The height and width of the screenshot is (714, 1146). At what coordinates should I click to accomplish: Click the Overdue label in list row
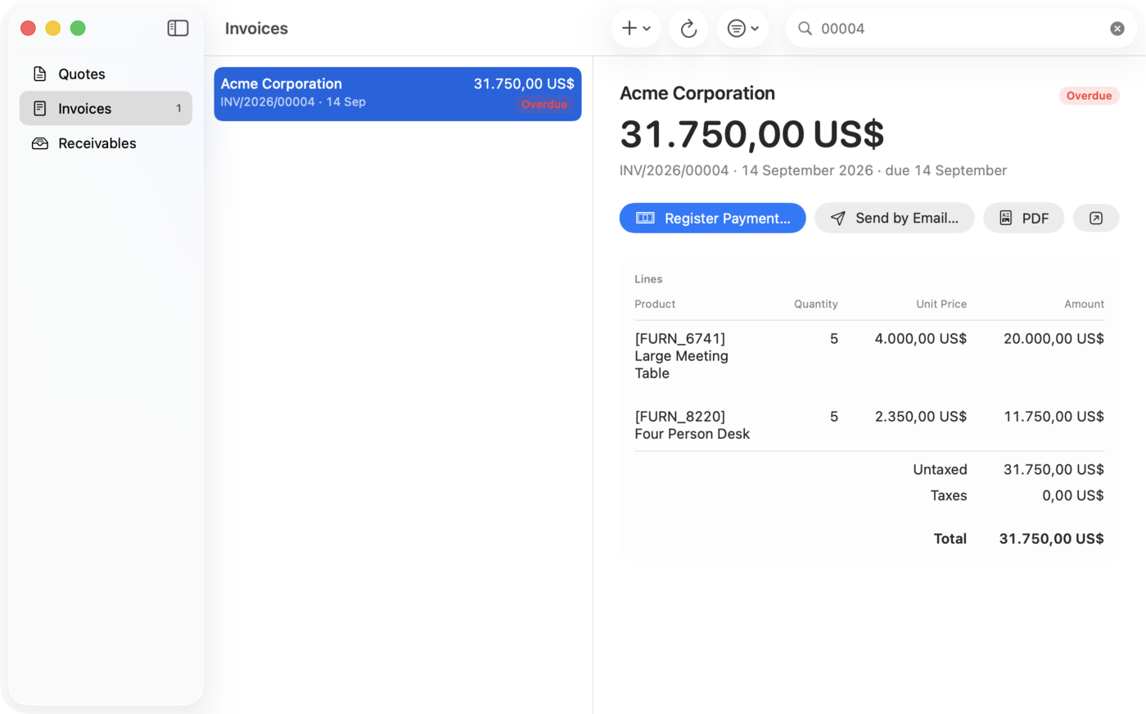(544, 104)
